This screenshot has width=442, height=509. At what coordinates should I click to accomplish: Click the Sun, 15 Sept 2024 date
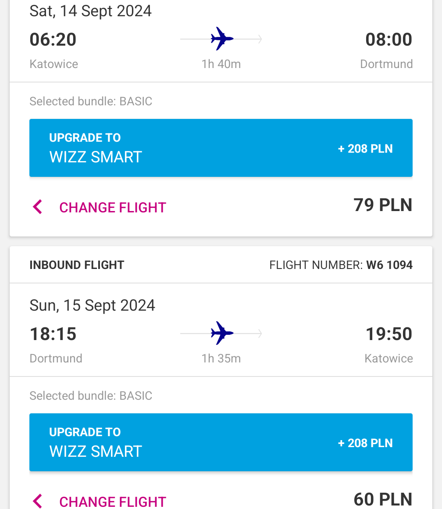click(x=93, y=305)
